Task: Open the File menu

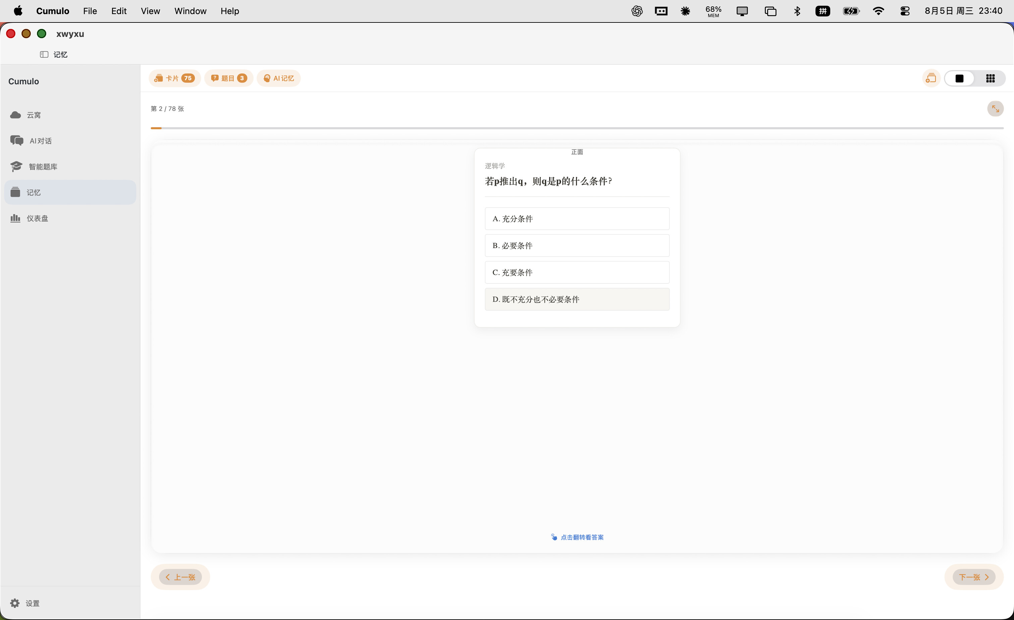Action: 90,11
